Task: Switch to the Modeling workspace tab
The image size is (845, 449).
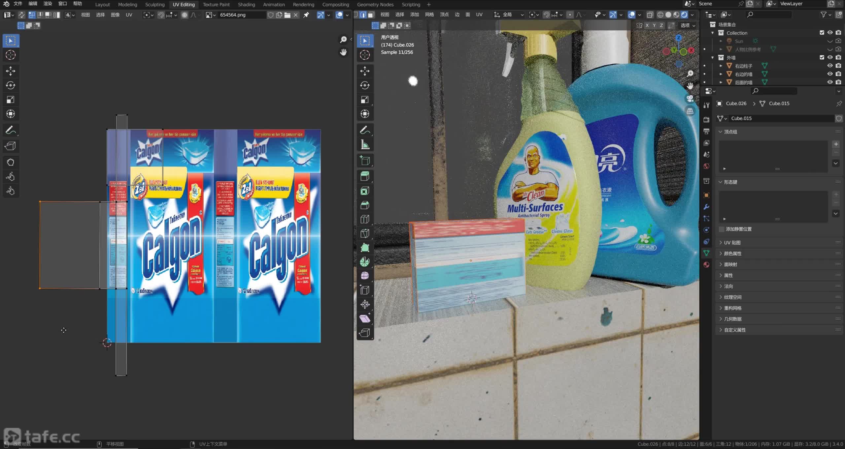Action: [x=127, y=5]
